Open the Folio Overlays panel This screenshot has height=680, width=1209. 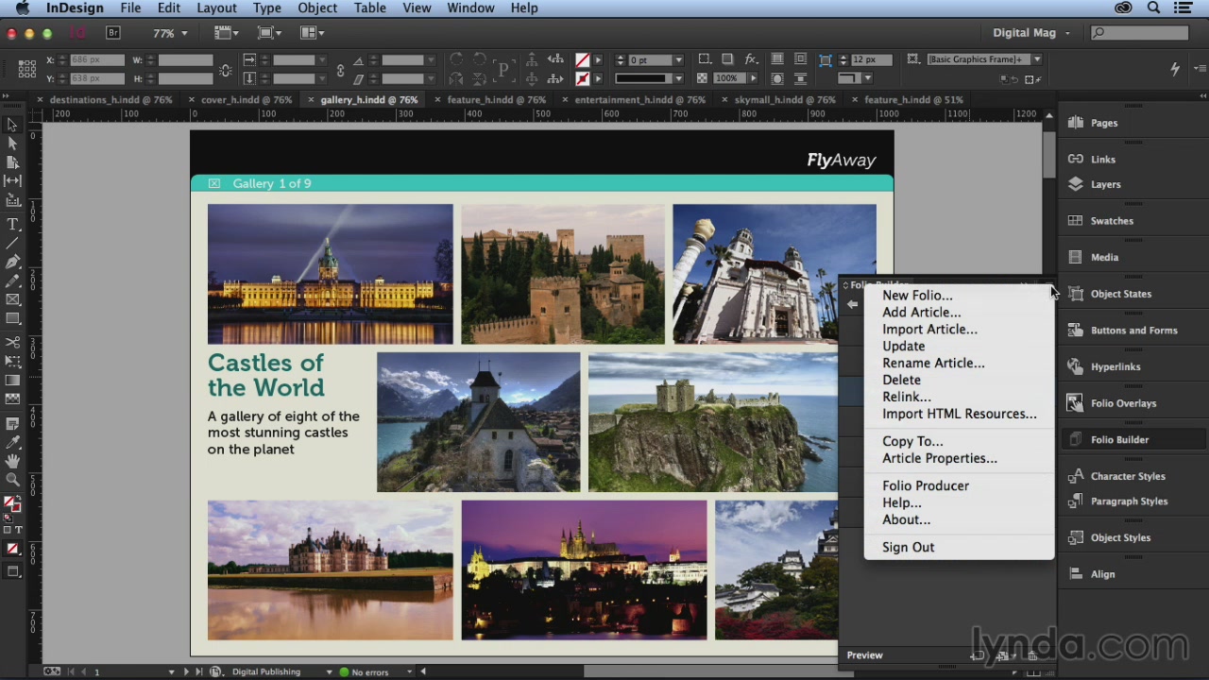pos(1124,403)
